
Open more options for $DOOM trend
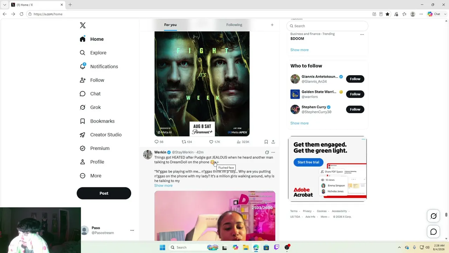362,34
